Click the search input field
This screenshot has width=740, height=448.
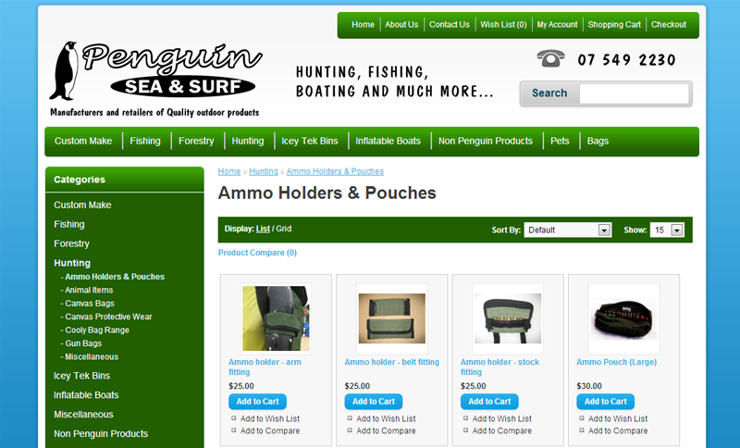[x=634, y=93]
